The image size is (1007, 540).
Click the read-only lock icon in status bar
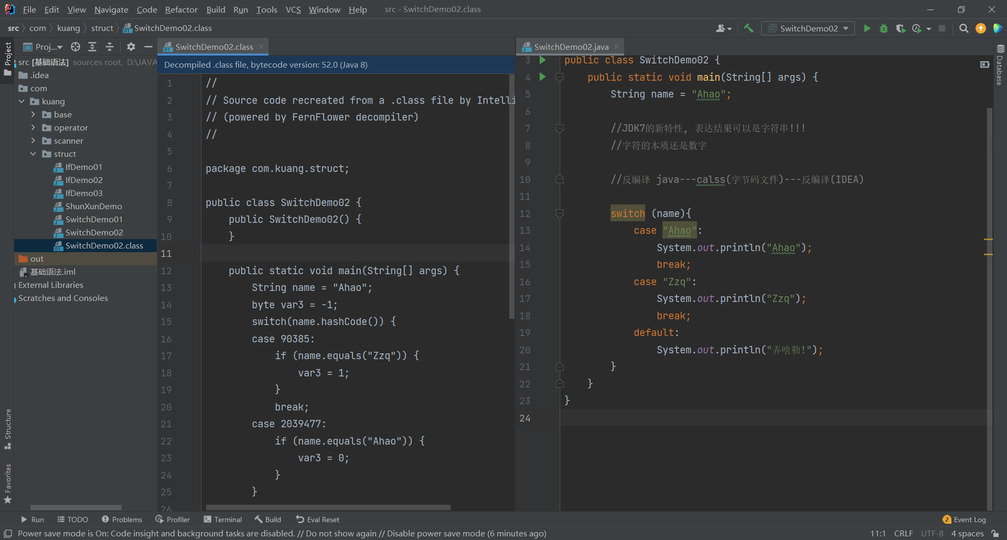click(995, 533)
